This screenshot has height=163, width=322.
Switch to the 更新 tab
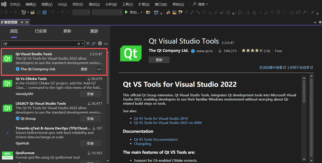click(67, 31)
